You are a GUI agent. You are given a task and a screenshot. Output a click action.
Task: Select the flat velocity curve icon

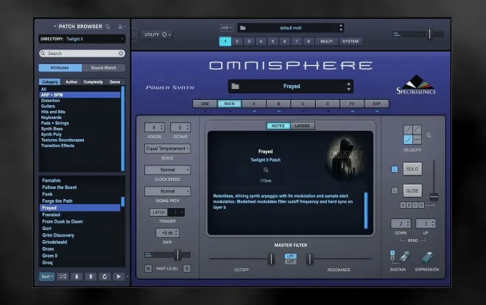(x=417, y=139)
